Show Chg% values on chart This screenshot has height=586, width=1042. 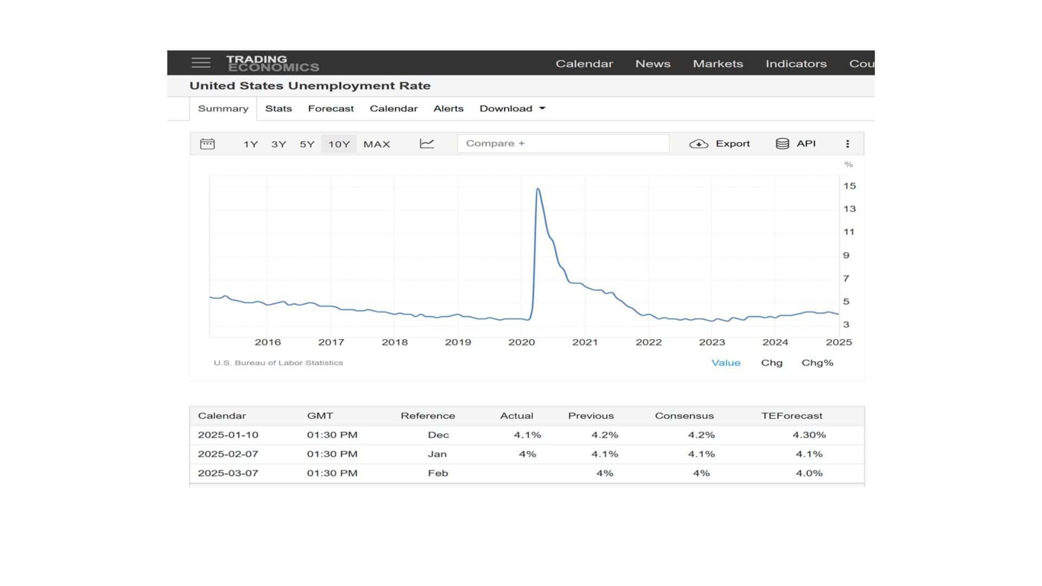coord(817,362)
